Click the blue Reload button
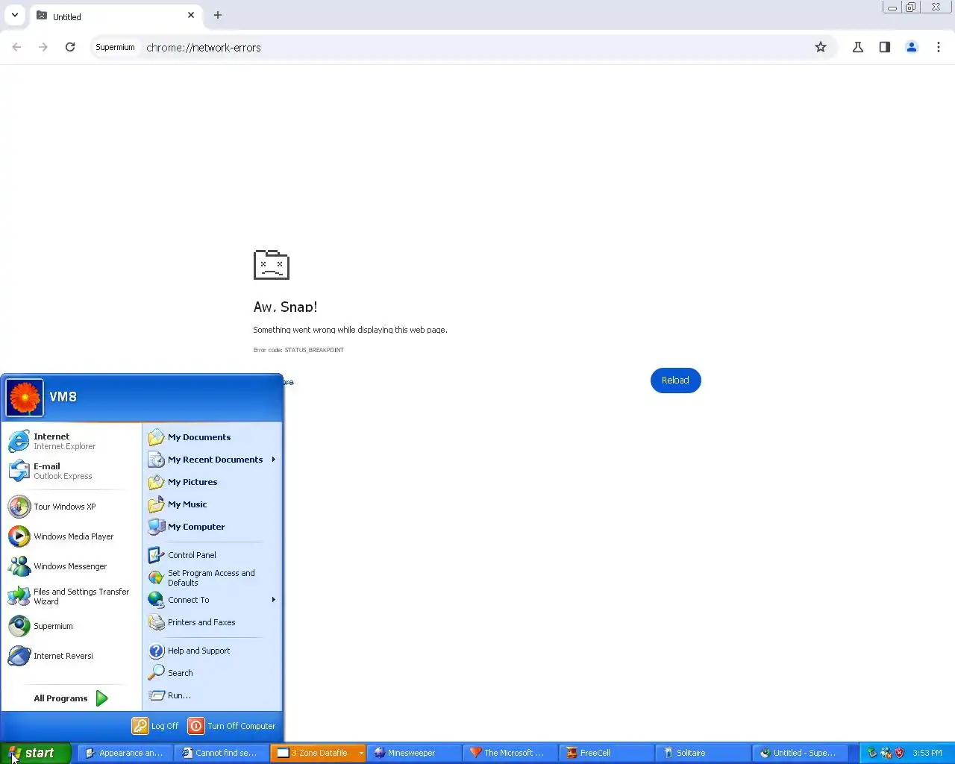955x764 pixels. pyautogui.click(x=675, y=381)
